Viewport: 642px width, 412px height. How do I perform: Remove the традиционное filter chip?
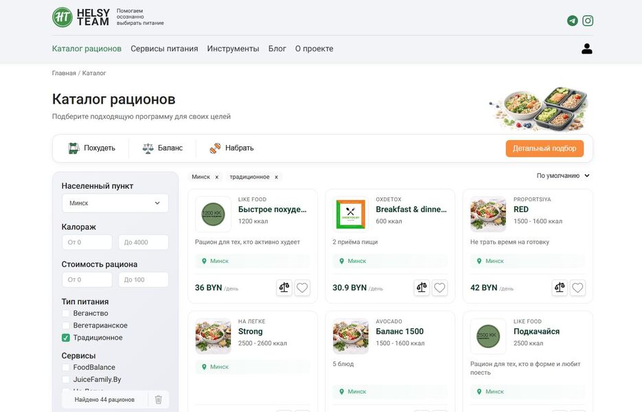(x=277, y=177)
